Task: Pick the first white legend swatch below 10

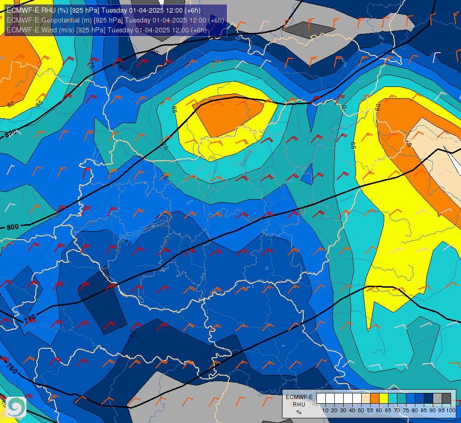Action: tap(321, 398)
